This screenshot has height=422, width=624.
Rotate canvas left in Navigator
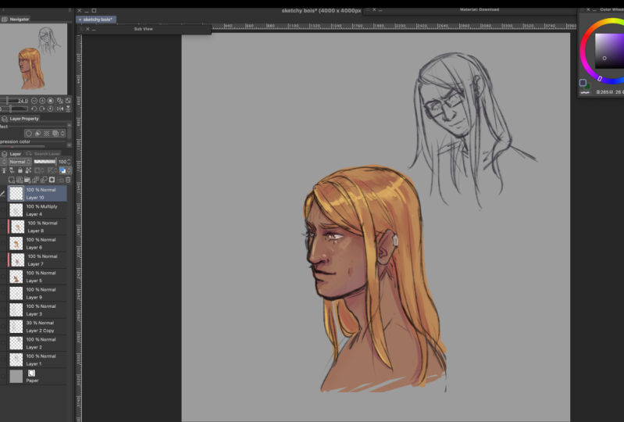34,109
